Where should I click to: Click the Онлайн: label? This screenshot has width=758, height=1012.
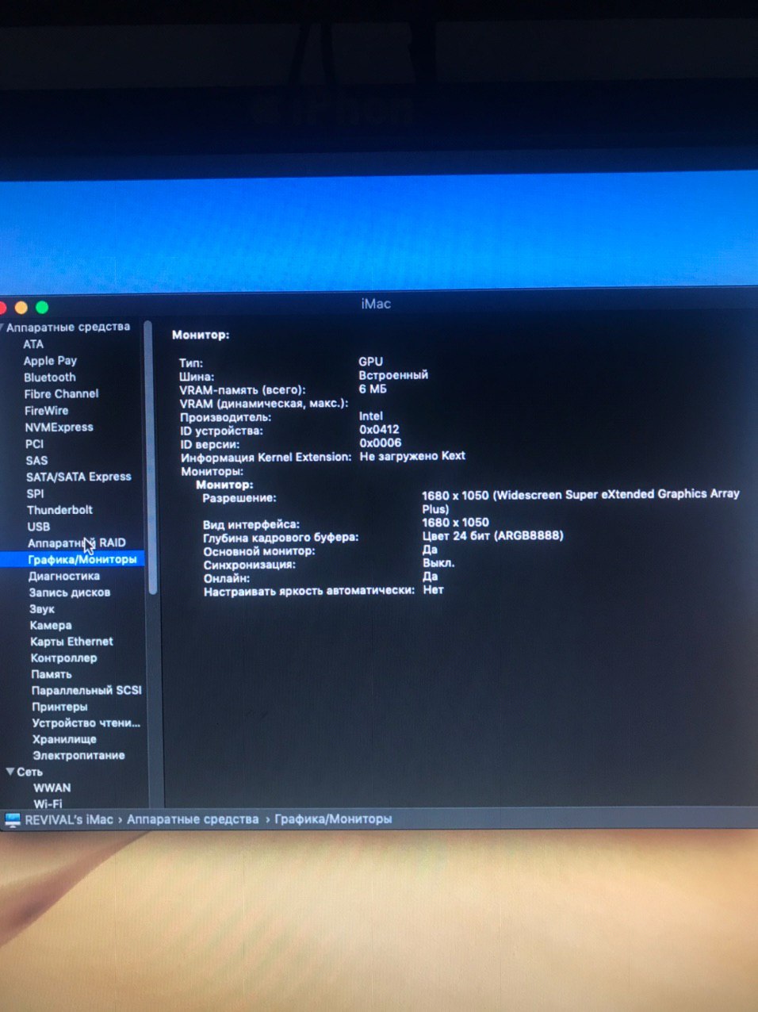(227, 578)
